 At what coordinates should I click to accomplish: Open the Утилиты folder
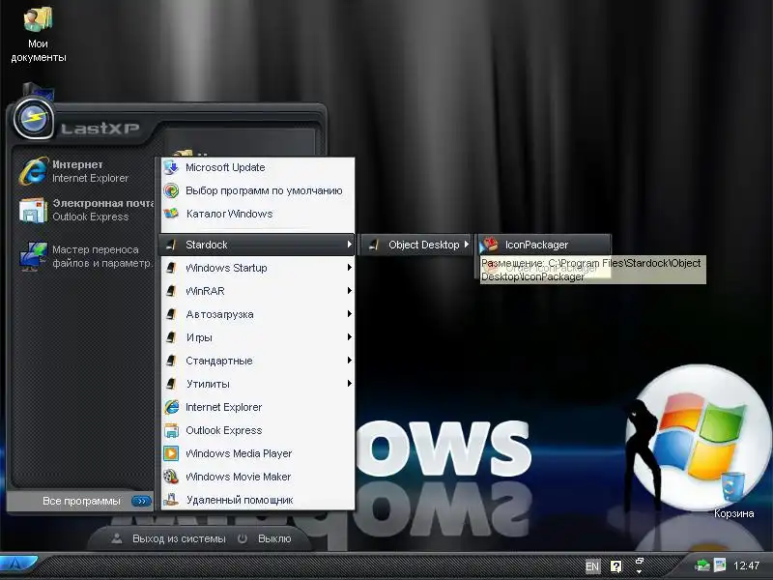257,384
